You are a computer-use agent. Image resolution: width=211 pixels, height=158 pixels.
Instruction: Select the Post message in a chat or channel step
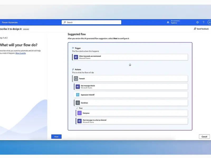132,121
